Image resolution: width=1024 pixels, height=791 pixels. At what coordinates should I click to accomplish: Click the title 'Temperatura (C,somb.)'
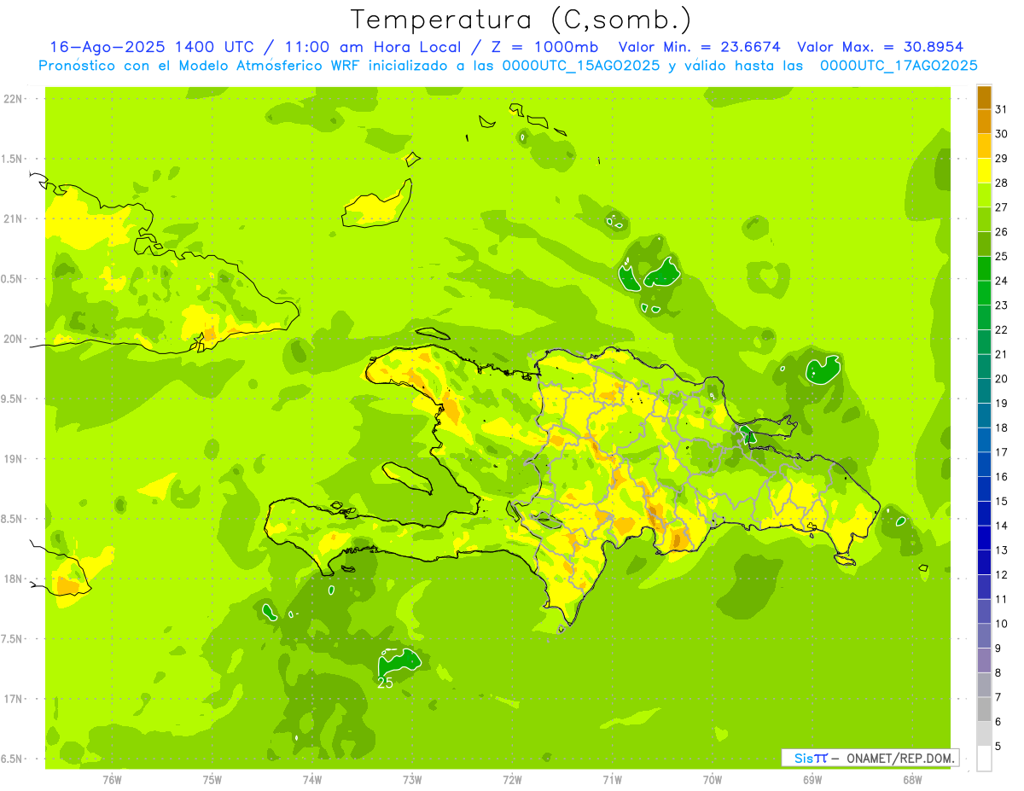[x=521, y=20]
